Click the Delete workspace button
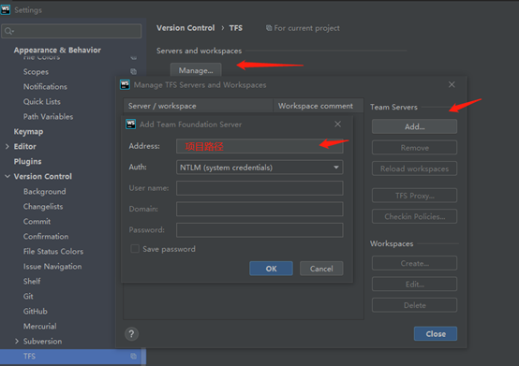Viewport: 519px width, 366px height. coord(414,305)
